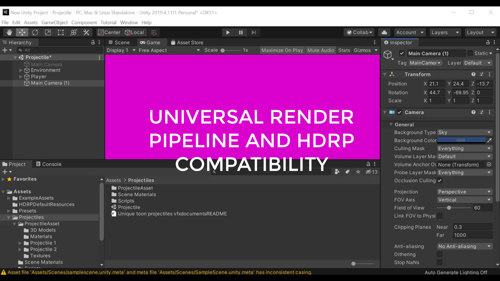Click the warning icon in status bar

click(4, 272)
